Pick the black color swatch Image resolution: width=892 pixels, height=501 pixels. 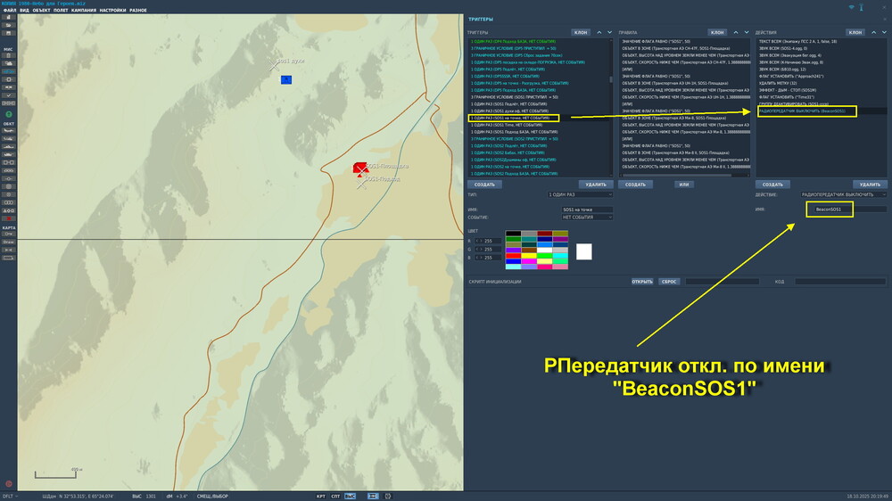click(x=513, y=234)
